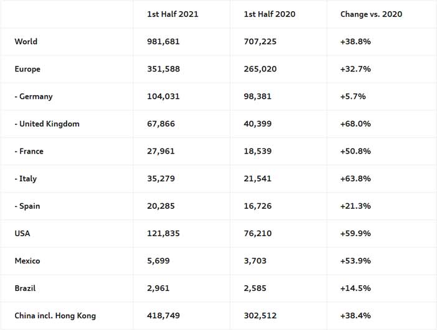Screen dimensions: 437x330
Task: Select the United Kingdom change +68.0%
Action: (x=355, y=124)
